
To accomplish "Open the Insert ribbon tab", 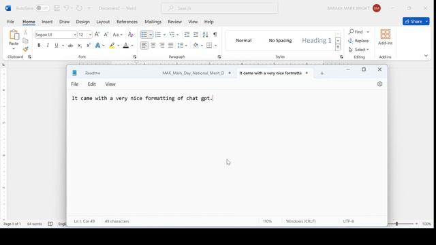I will (x=47, y=22).
